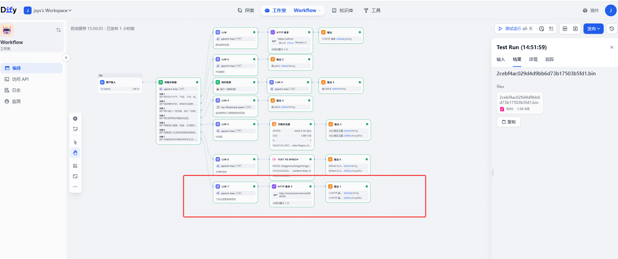The image size is (618, 259).
Task: Go to 探索 in top navigation
Action: pyautogui.click(x=246, y=10)
